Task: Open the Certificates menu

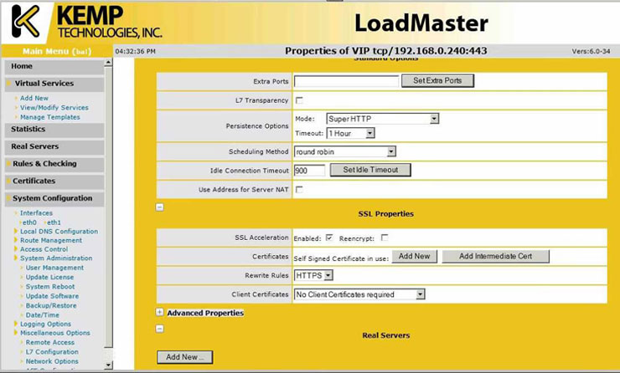Action: pos(54,181)
